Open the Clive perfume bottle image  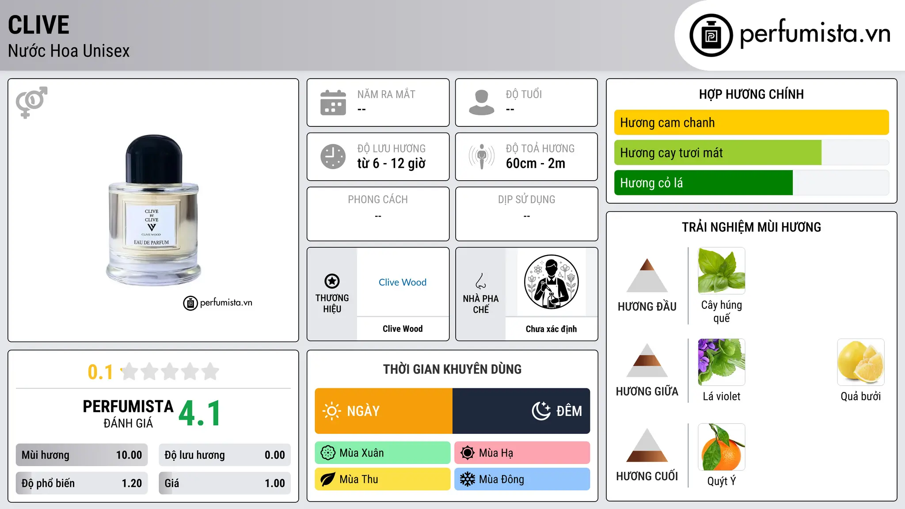(x=153, y=210)
